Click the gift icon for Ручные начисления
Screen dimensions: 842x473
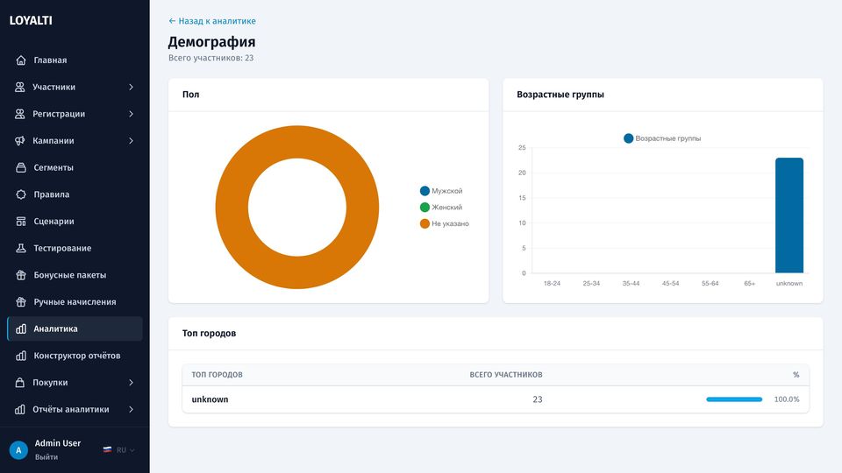(x=21, y=301)
